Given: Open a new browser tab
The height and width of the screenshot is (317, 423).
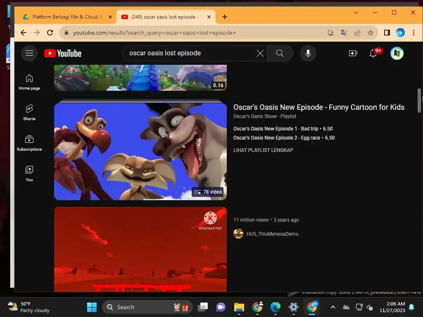Looking at the screenshot, I should pyautogui.click(x=224, y=17).
